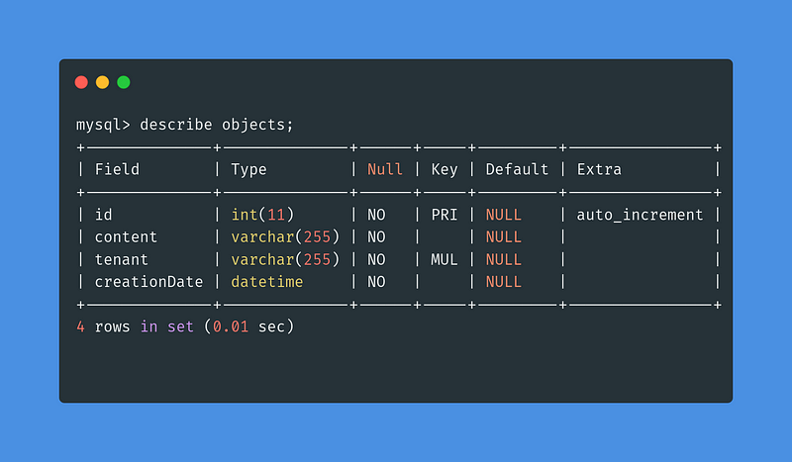Click the MUL key value
Screen dimensions: 792x462
(445, 259)
